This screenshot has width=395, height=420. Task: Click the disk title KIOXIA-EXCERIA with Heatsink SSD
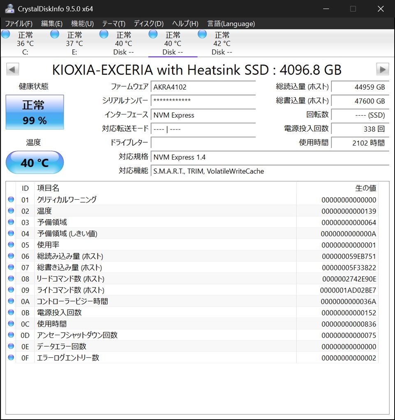coord(196,70)
